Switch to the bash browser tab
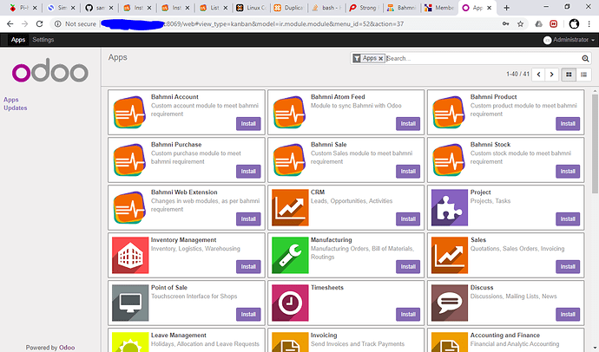 327,8
